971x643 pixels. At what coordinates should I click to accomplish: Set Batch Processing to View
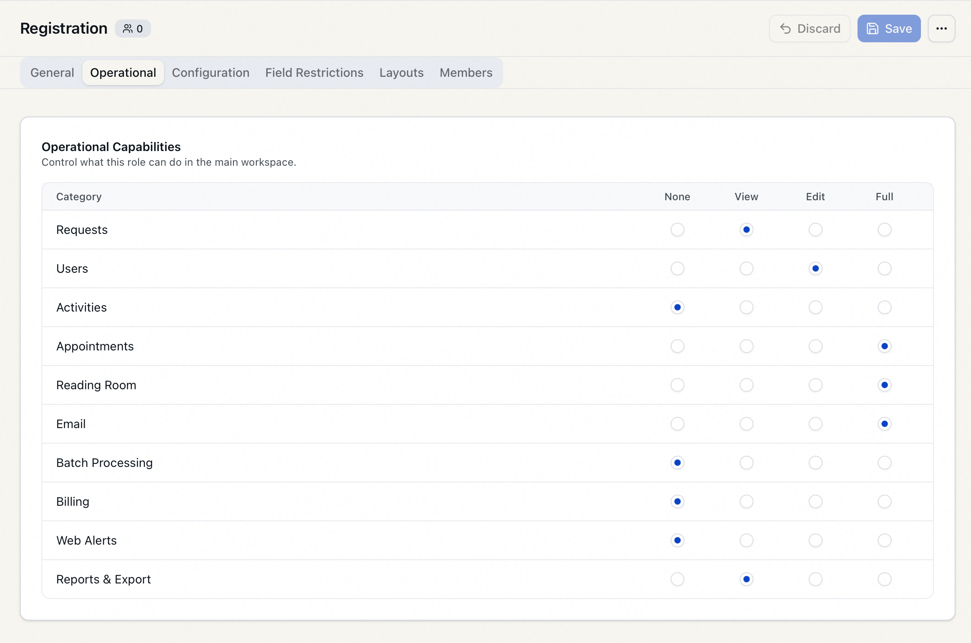pyautogui.click(x=747, y=463)
